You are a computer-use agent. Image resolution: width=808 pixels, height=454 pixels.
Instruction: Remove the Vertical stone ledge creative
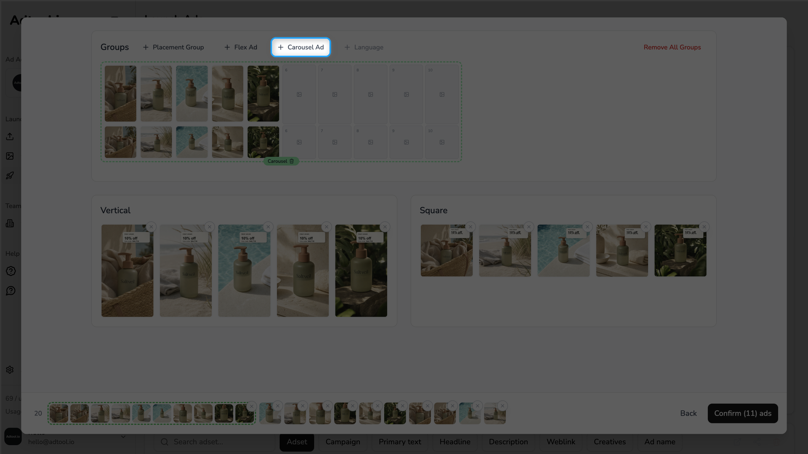(327, 227)
